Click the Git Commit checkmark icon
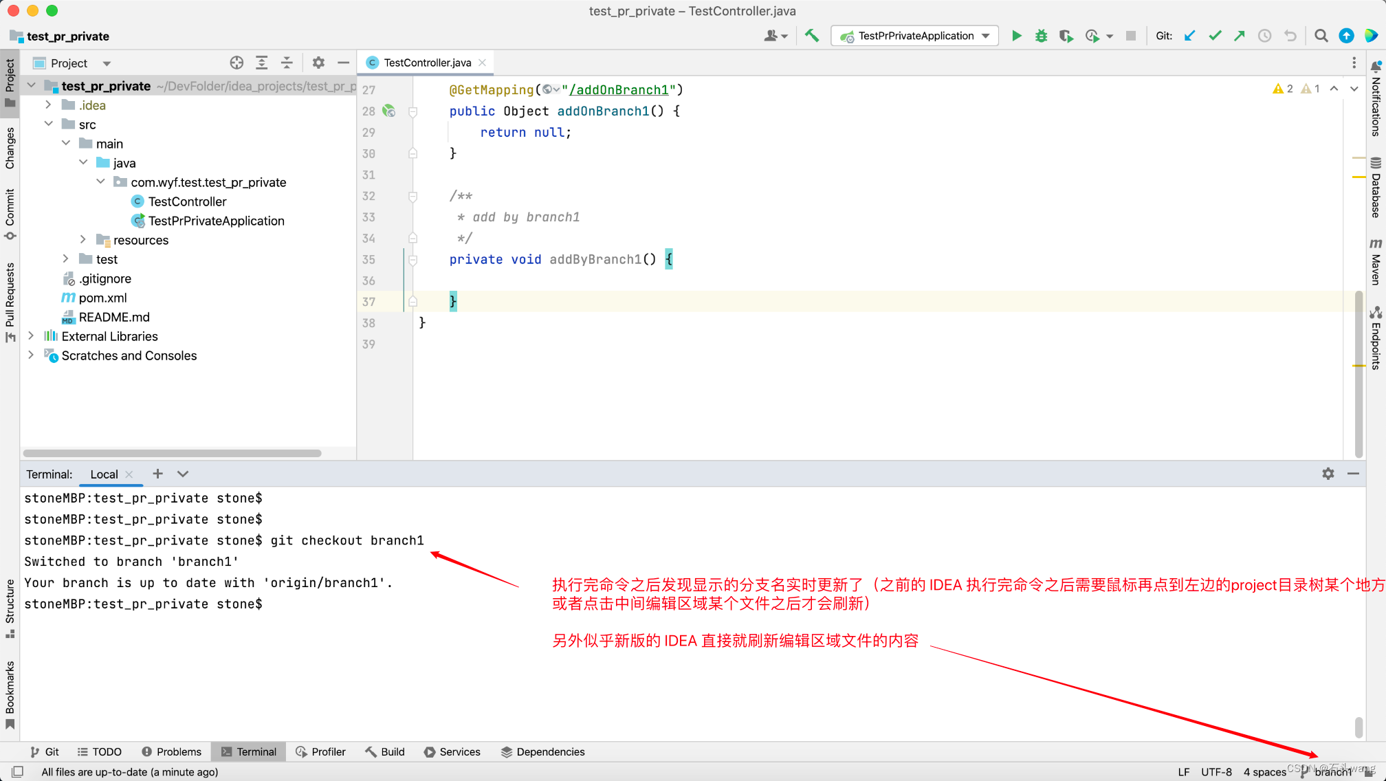 coord(1215,36)
